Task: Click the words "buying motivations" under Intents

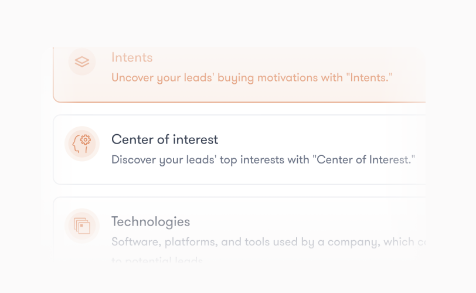Action: [273, 77]
